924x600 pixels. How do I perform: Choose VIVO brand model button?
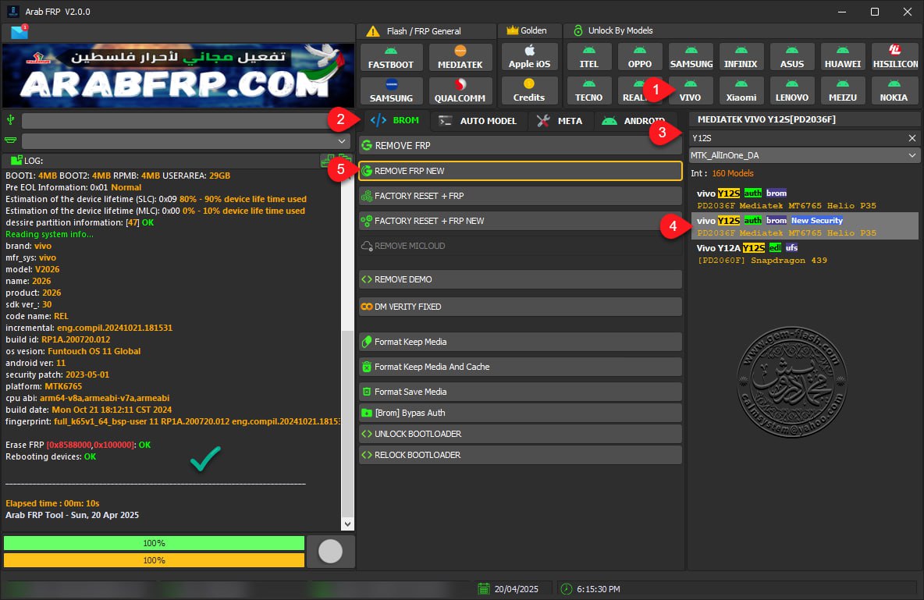[691, 91]
